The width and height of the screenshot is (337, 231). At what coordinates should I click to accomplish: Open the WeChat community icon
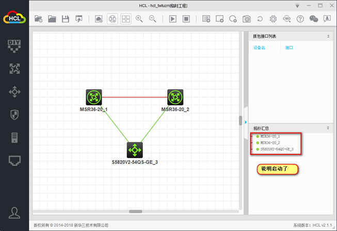point(314,19)
